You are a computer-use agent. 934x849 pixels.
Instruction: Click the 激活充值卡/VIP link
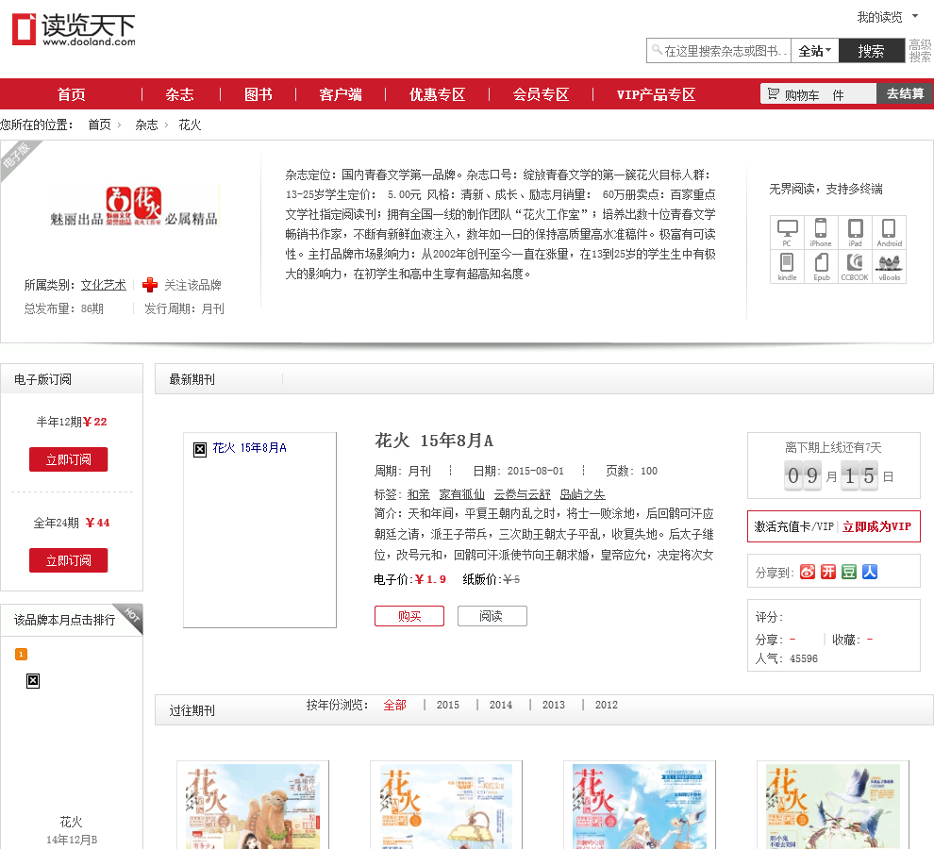coord(794,526)
